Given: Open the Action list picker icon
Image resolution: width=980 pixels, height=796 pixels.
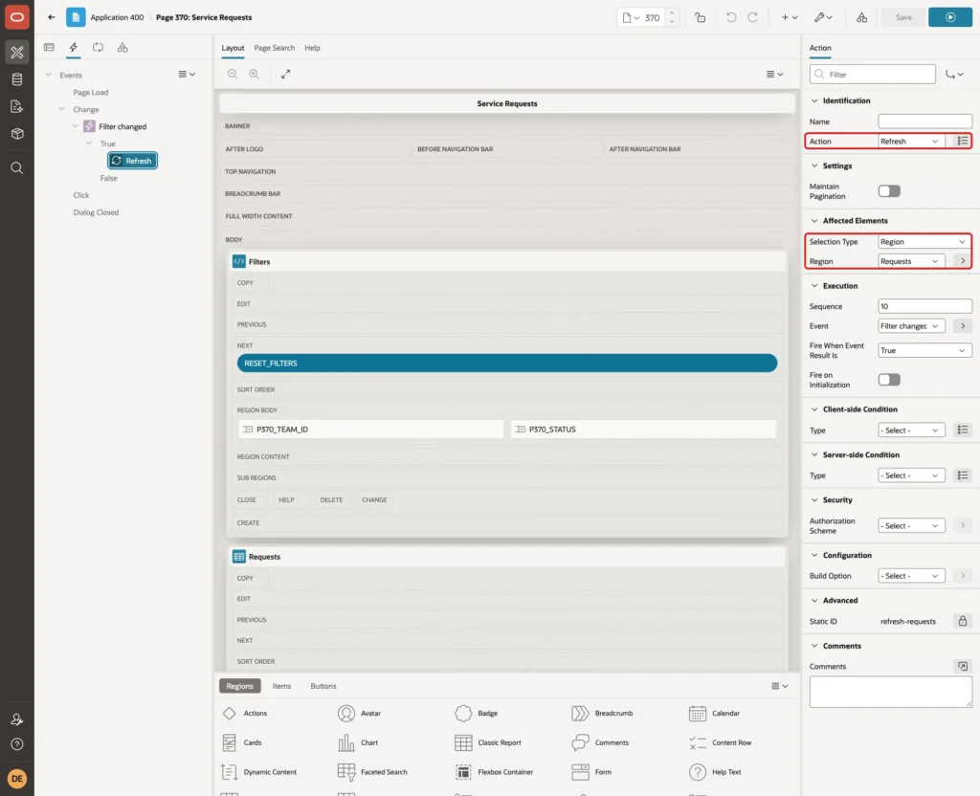Looking at the screenshot, I should coord(963,142).
